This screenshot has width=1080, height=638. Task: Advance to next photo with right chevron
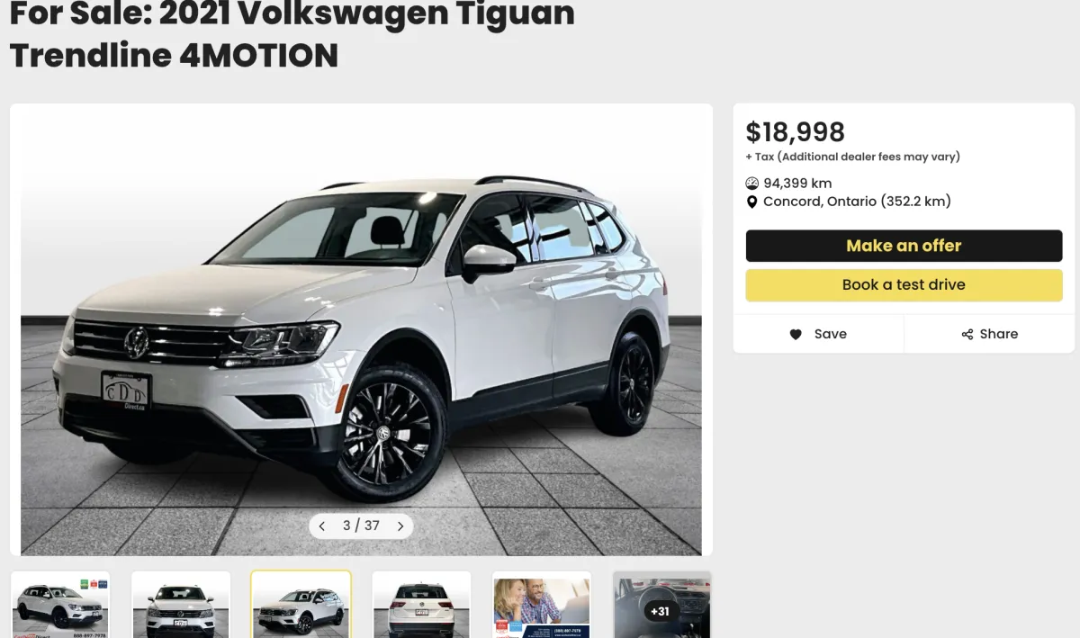400,526
